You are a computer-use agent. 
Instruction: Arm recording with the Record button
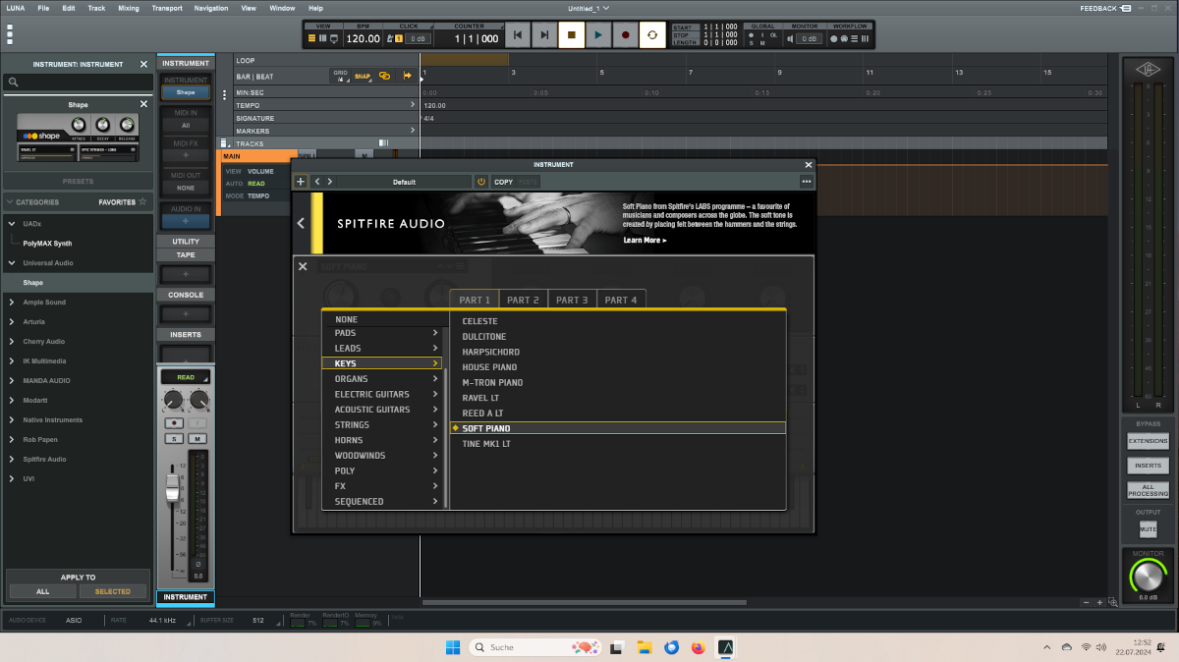coord(625,36)
